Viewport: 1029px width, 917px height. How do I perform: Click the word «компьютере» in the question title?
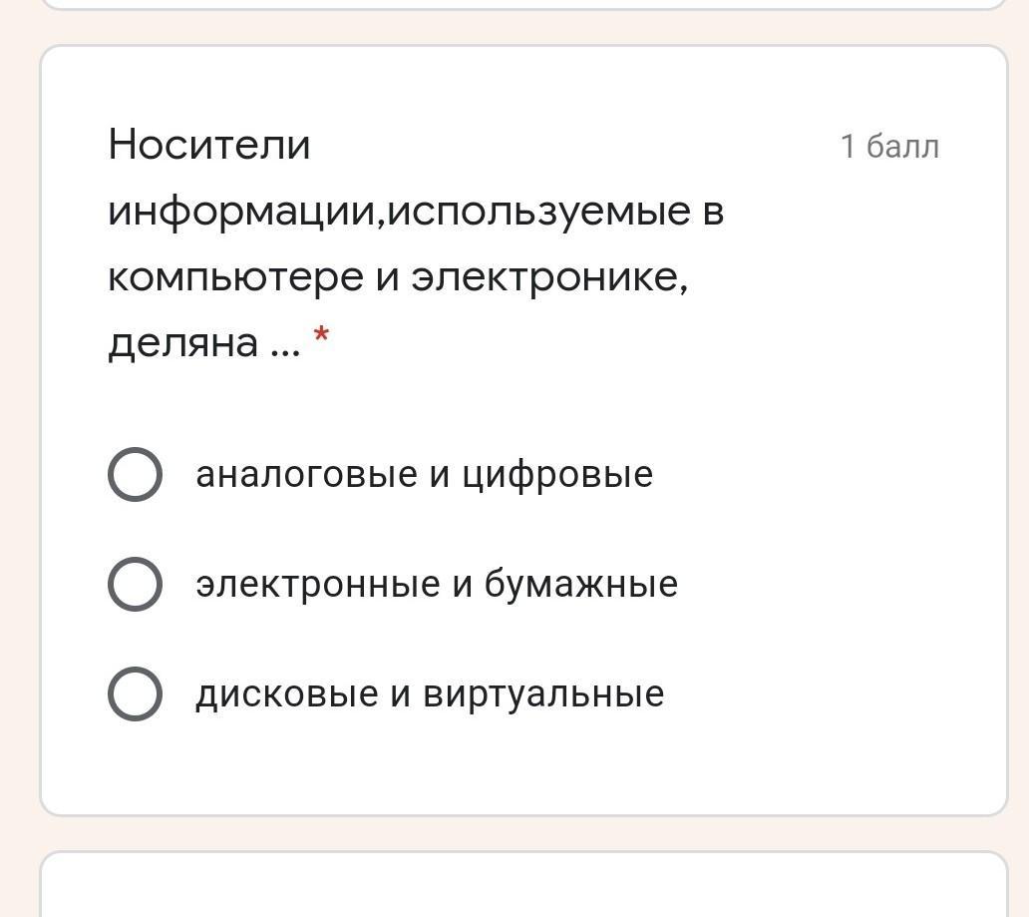pos(235,277)
